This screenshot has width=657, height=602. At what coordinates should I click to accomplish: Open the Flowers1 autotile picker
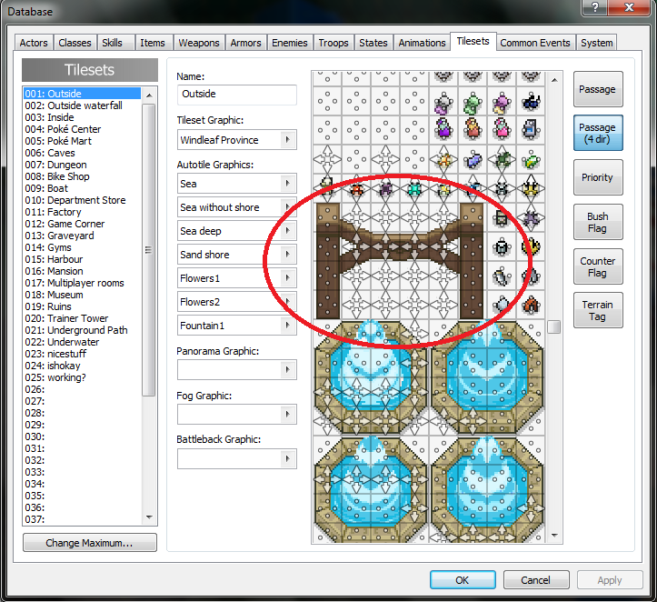coord(287,278)
